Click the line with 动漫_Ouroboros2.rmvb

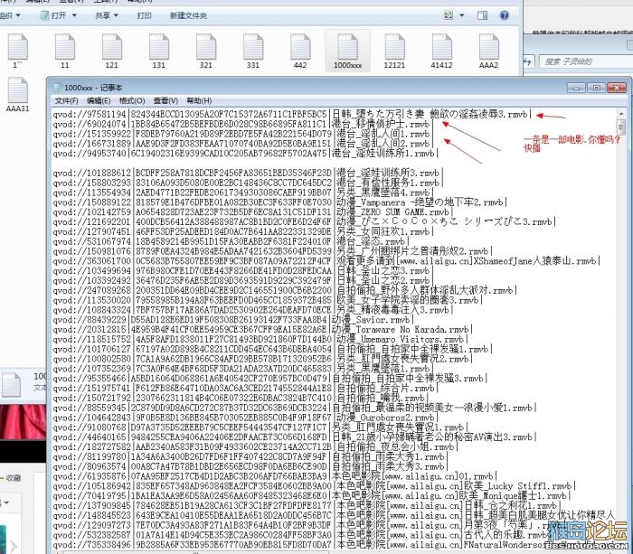pyautogui.click(x=245, y=418)
